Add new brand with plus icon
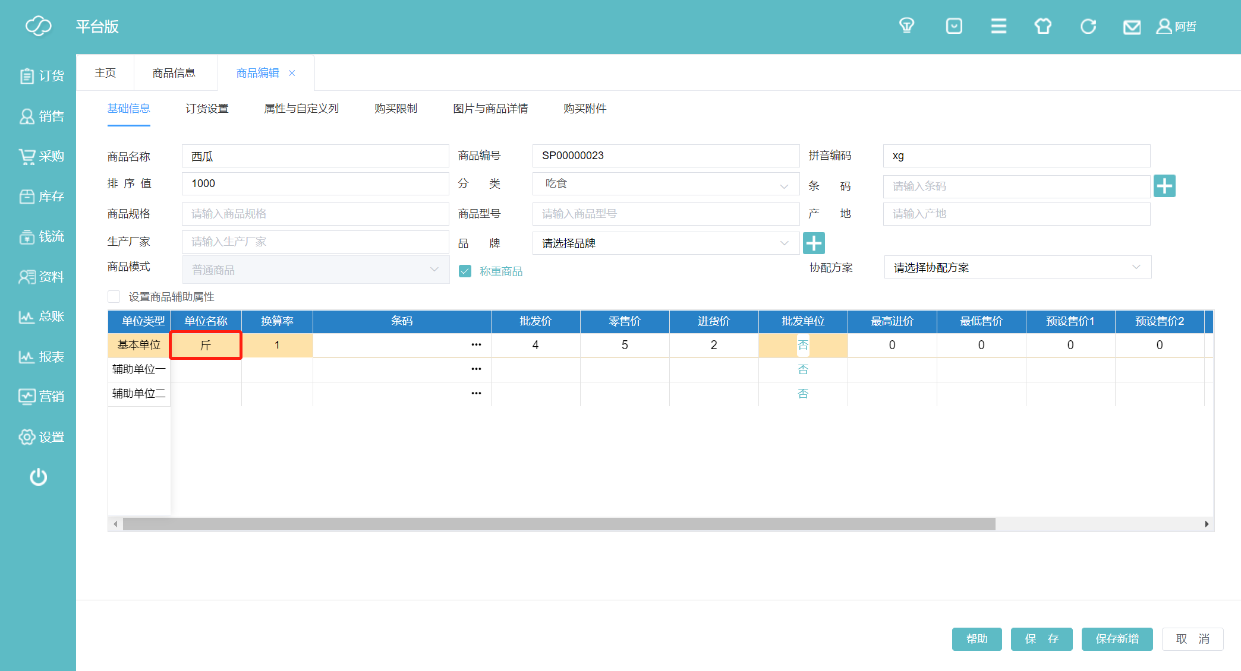 (x=813, y=243)
